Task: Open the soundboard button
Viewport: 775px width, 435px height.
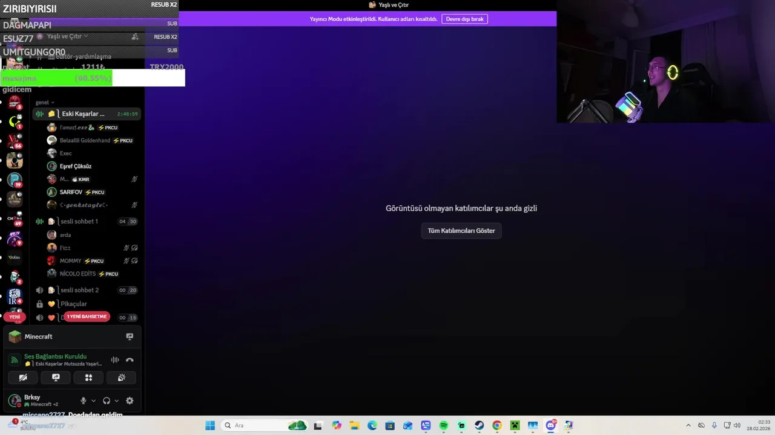Action: (x=121, y=378)
